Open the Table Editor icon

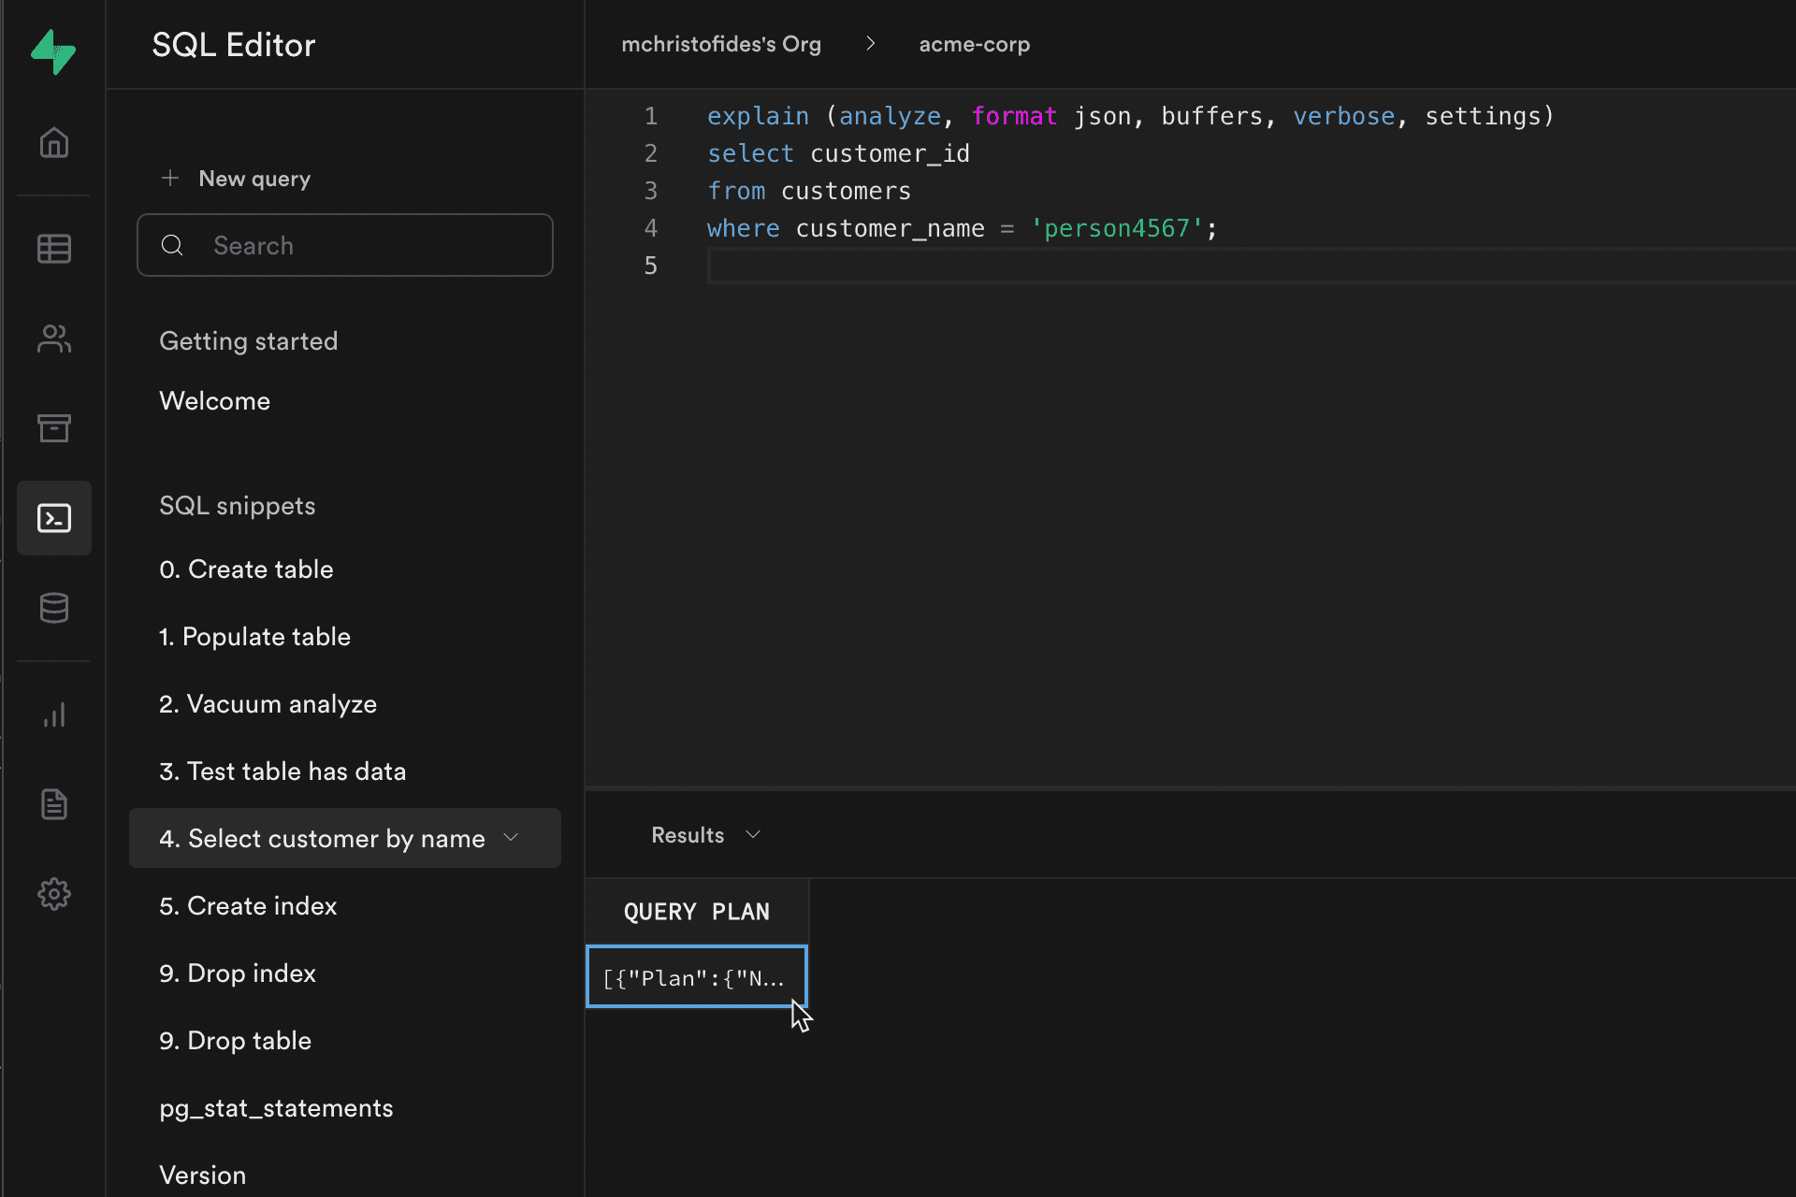pyautogui.click(x=54, y=249)
